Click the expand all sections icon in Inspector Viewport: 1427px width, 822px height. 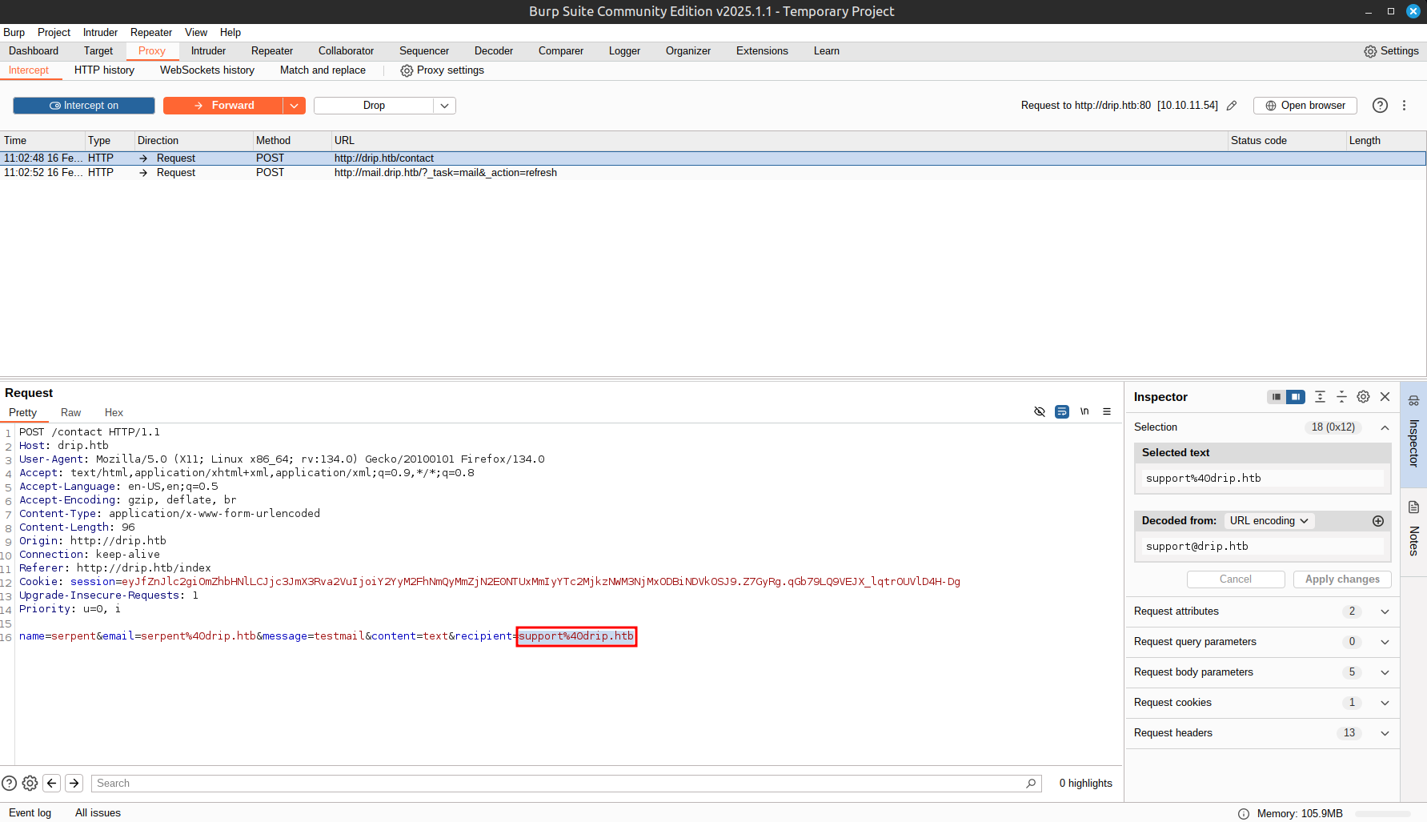coord(1320,397)
